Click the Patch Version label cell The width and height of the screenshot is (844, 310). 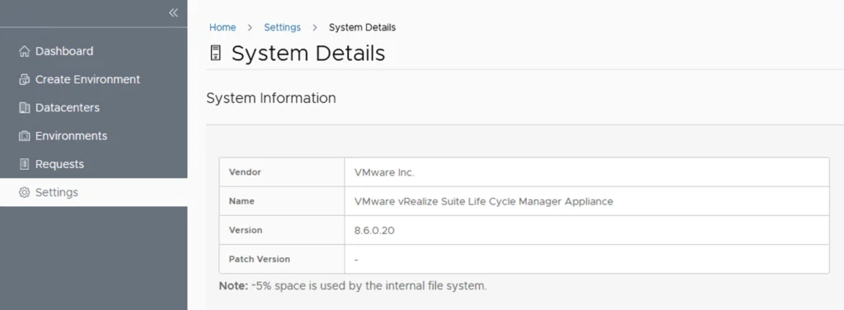point(282,260)
